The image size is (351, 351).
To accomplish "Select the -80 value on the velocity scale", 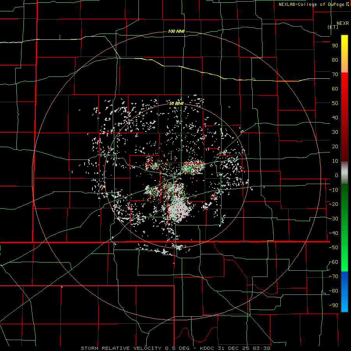I will point(333,291).
